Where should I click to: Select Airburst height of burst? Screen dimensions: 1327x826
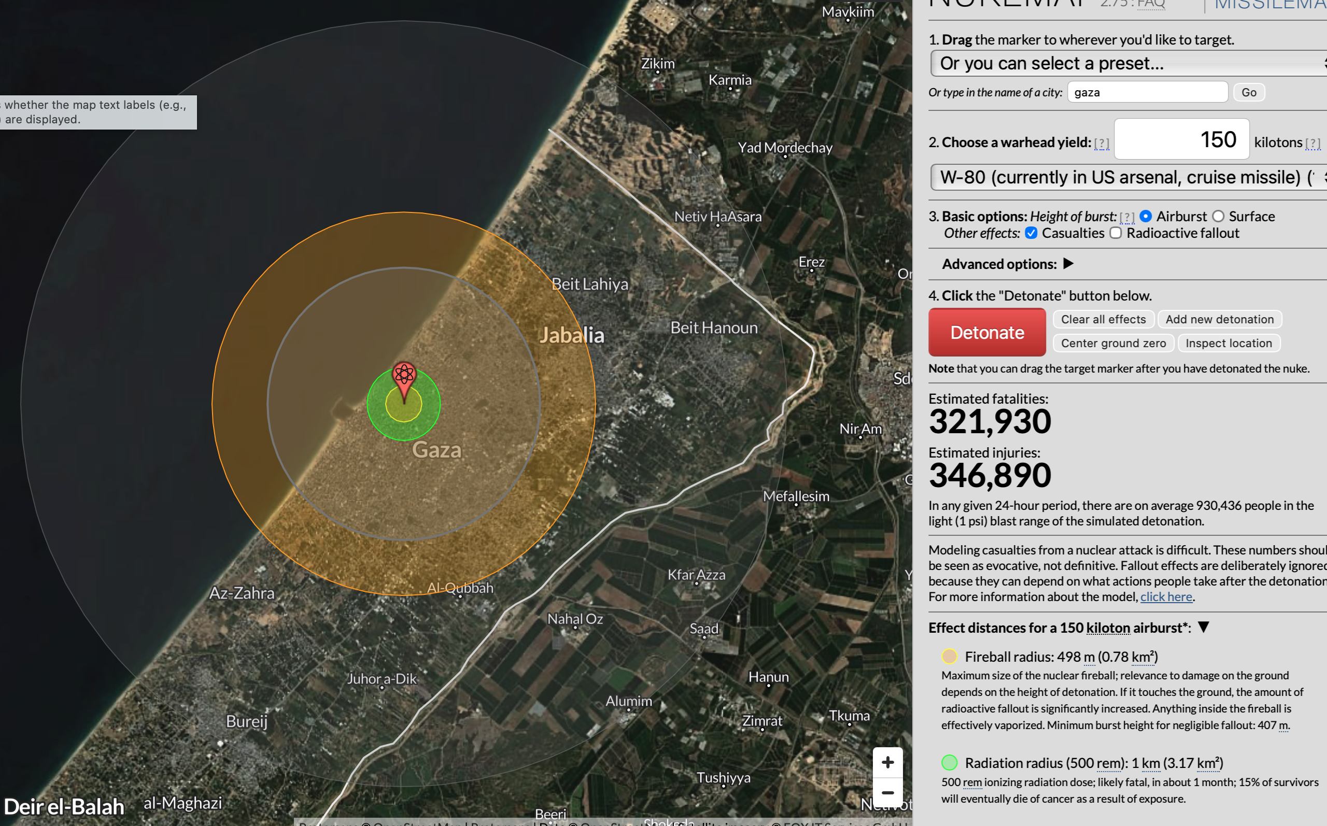[1146, 216]
